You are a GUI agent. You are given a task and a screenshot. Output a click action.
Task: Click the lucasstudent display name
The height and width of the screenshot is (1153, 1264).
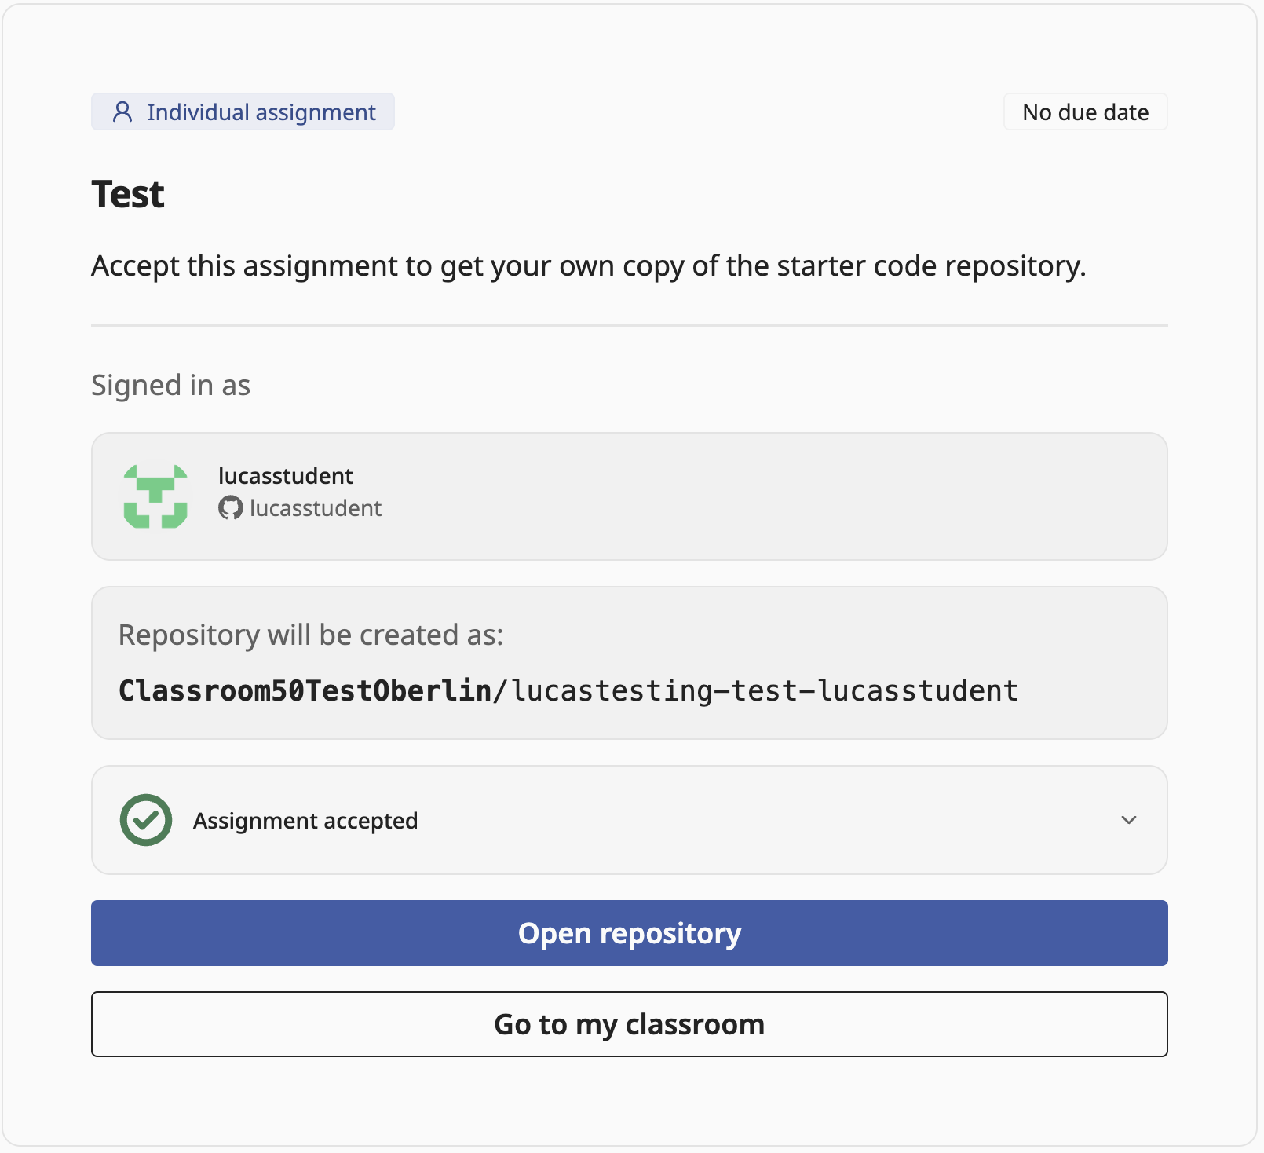286,476
